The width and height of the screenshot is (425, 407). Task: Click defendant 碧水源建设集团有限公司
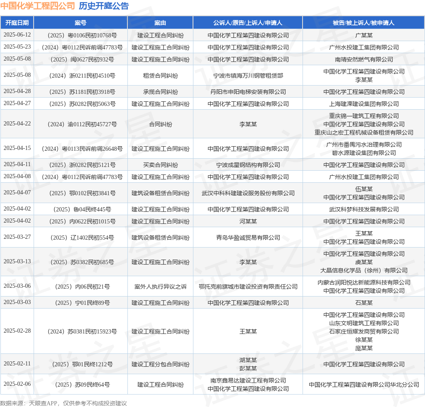[x=364, y=153]
